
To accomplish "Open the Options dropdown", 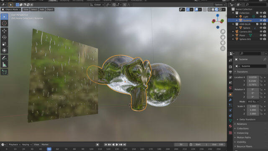I will [x=219, y=5].
